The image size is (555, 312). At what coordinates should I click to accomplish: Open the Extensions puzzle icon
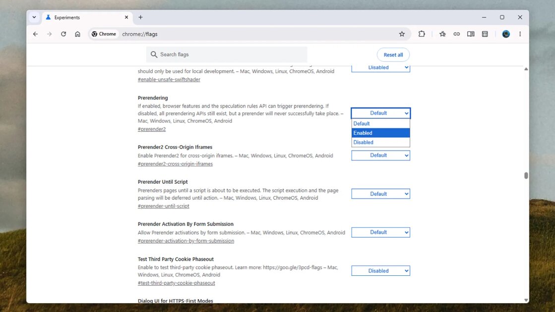pos(422,34)
